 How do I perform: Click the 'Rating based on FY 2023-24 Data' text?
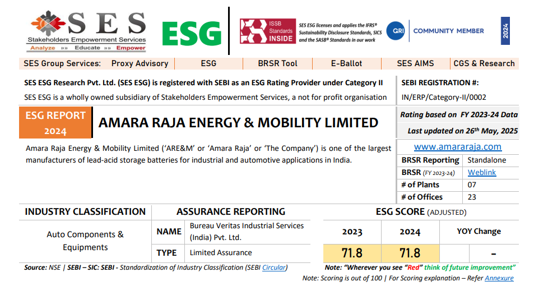(x=459, y=115)
